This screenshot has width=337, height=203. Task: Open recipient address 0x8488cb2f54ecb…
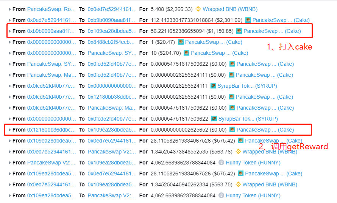tap(111, 42)
